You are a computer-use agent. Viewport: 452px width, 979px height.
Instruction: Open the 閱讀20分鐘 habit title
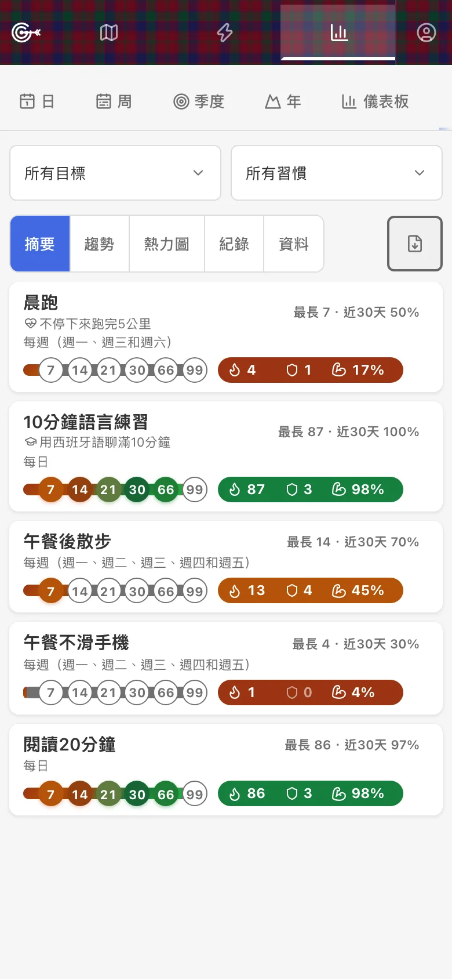[70, 744]
